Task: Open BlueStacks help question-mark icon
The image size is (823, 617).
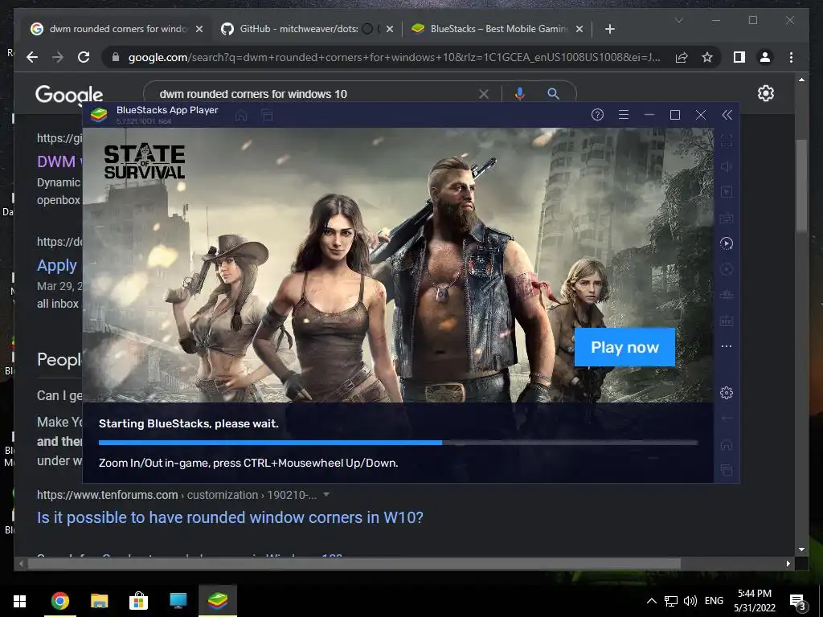Action: click(597, 114)
